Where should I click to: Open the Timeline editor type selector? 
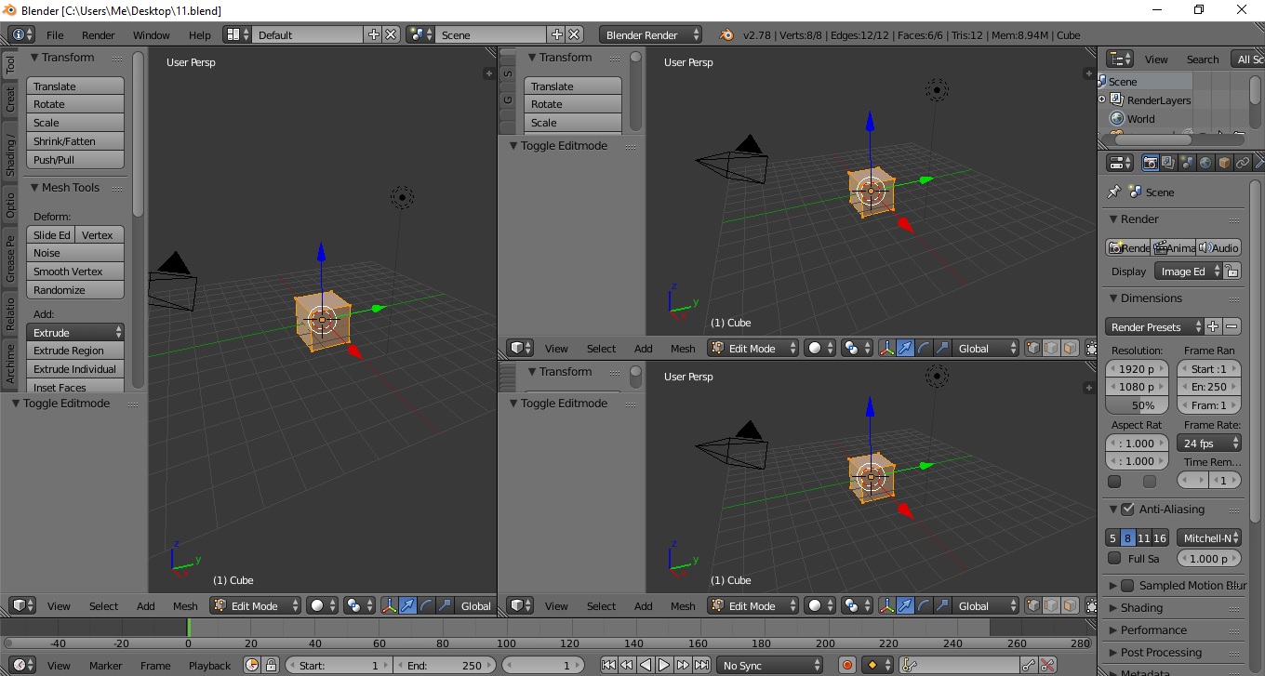[22, 665]
